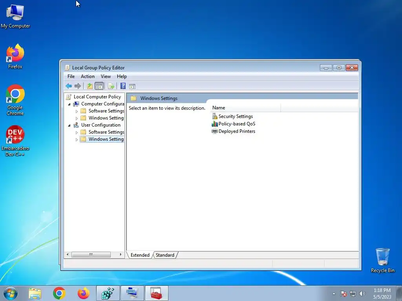Expand Windows Settings under Computer Configuration
402x301 pixels.
tap(77, 118)
